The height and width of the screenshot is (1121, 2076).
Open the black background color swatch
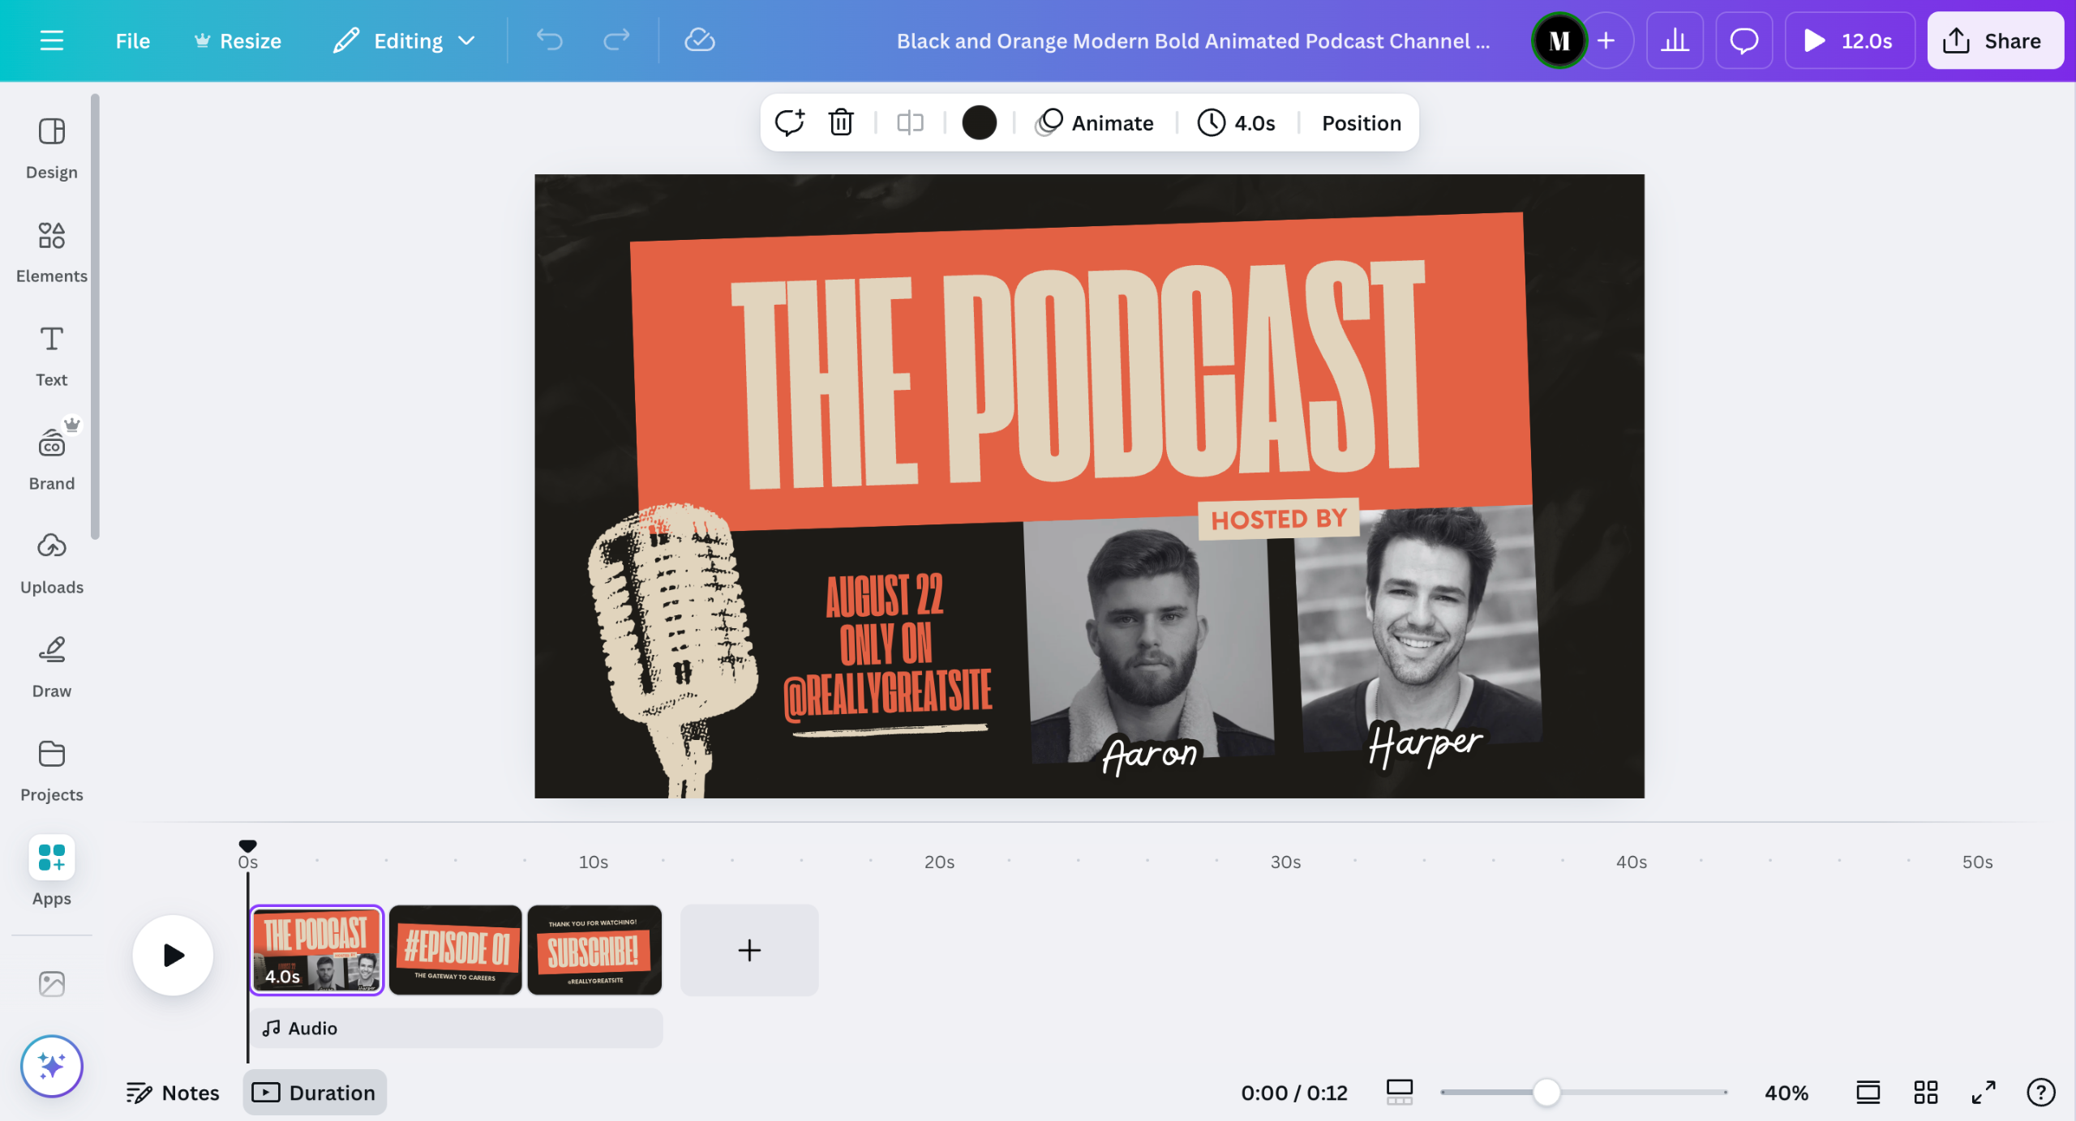[979, 122]
